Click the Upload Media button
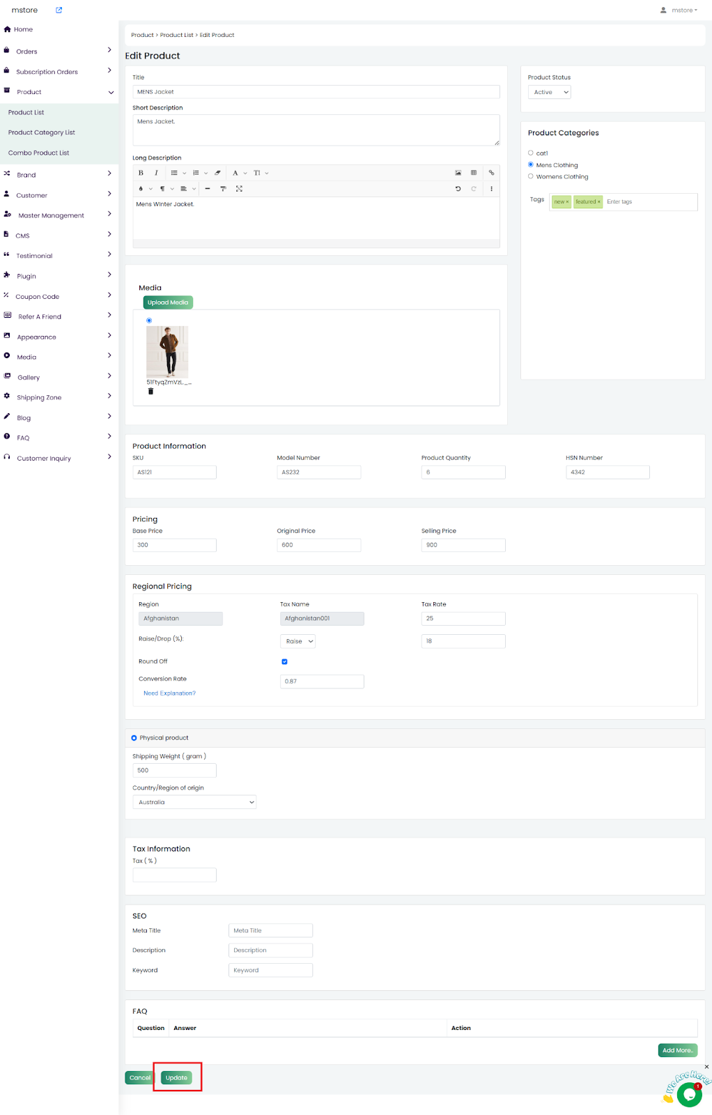712x1115 pixels. [x=167, y=302]
